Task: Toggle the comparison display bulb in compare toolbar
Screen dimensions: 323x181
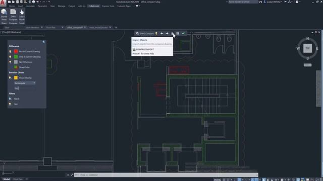Action: [x=156, y=33]
